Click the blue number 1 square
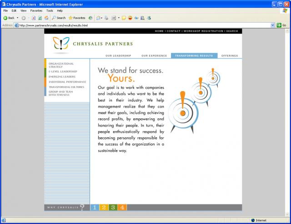The width and height of the screenshot is (291, 224). tap(95, 207)
